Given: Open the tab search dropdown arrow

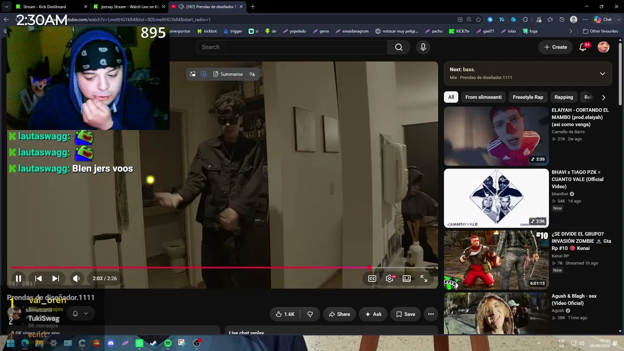Looking at the screenshot, I should point(6,6).
